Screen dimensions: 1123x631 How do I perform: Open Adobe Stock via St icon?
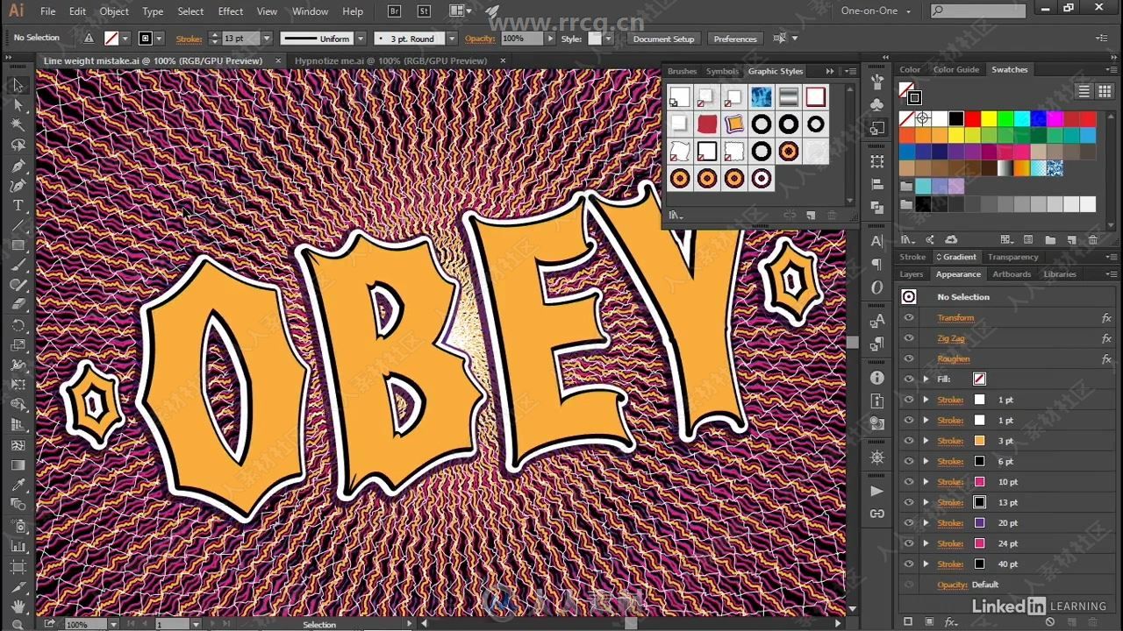[x=425, y=11]
